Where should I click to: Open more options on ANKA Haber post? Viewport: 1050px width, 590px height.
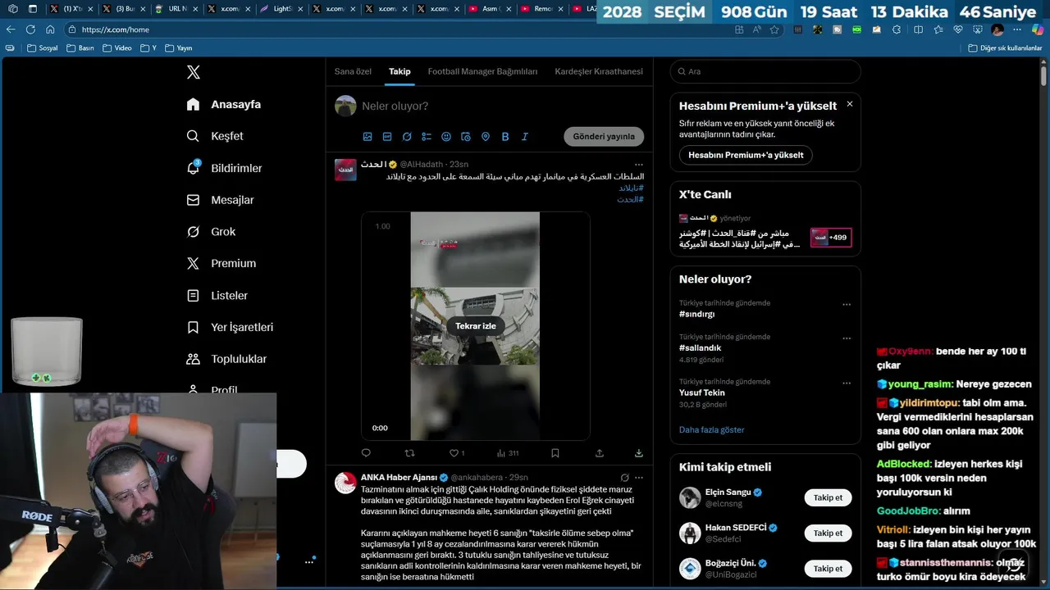pos(639,478)
